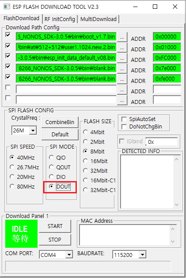Click the green IDLE status indicator
186x278 pixels.
[x=21, y=234]
